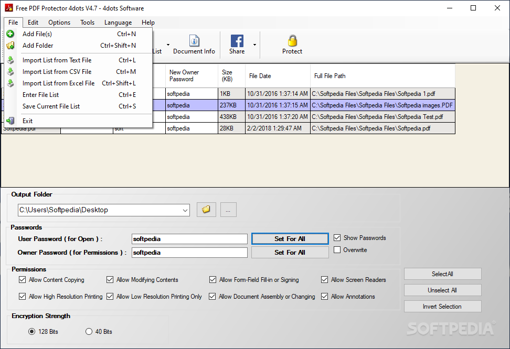Click the Import List from CSV File icon
The width and height of the screenshot is (510, 349).
pos(10,71)
